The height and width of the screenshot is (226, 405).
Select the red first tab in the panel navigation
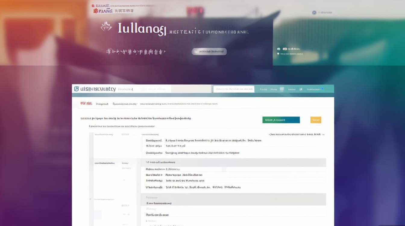pyautogui.click(x=86, y=104)
